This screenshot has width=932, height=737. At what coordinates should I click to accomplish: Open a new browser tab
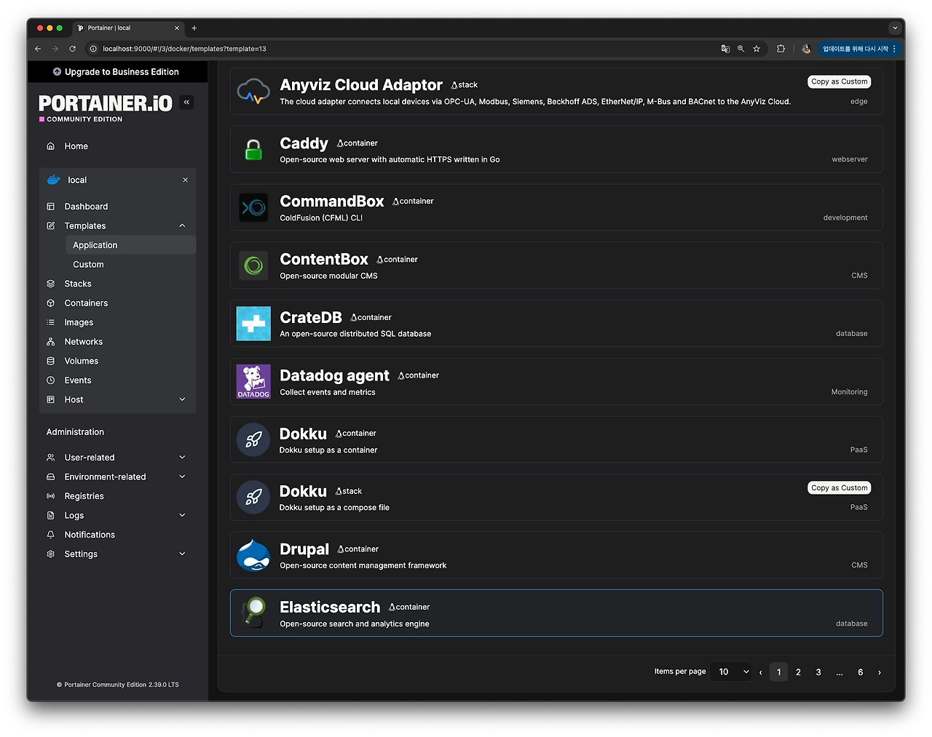pyautogui.click(x=194, y=28)
